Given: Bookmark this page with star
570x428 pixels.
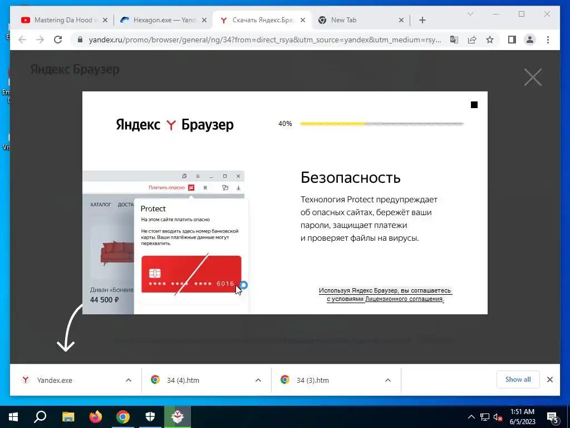Looking at the screenshot, I should [x=490, y=40].
